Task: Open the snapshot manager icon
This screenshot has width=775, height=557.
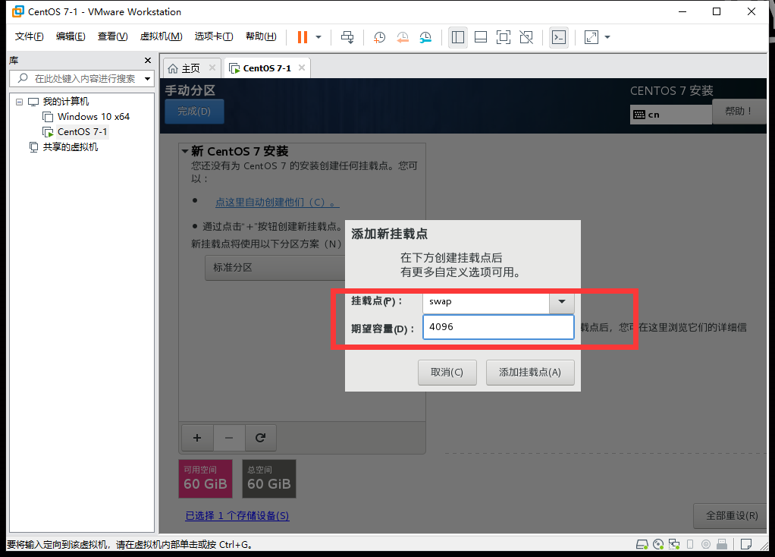Action: (x=425, y=37)
